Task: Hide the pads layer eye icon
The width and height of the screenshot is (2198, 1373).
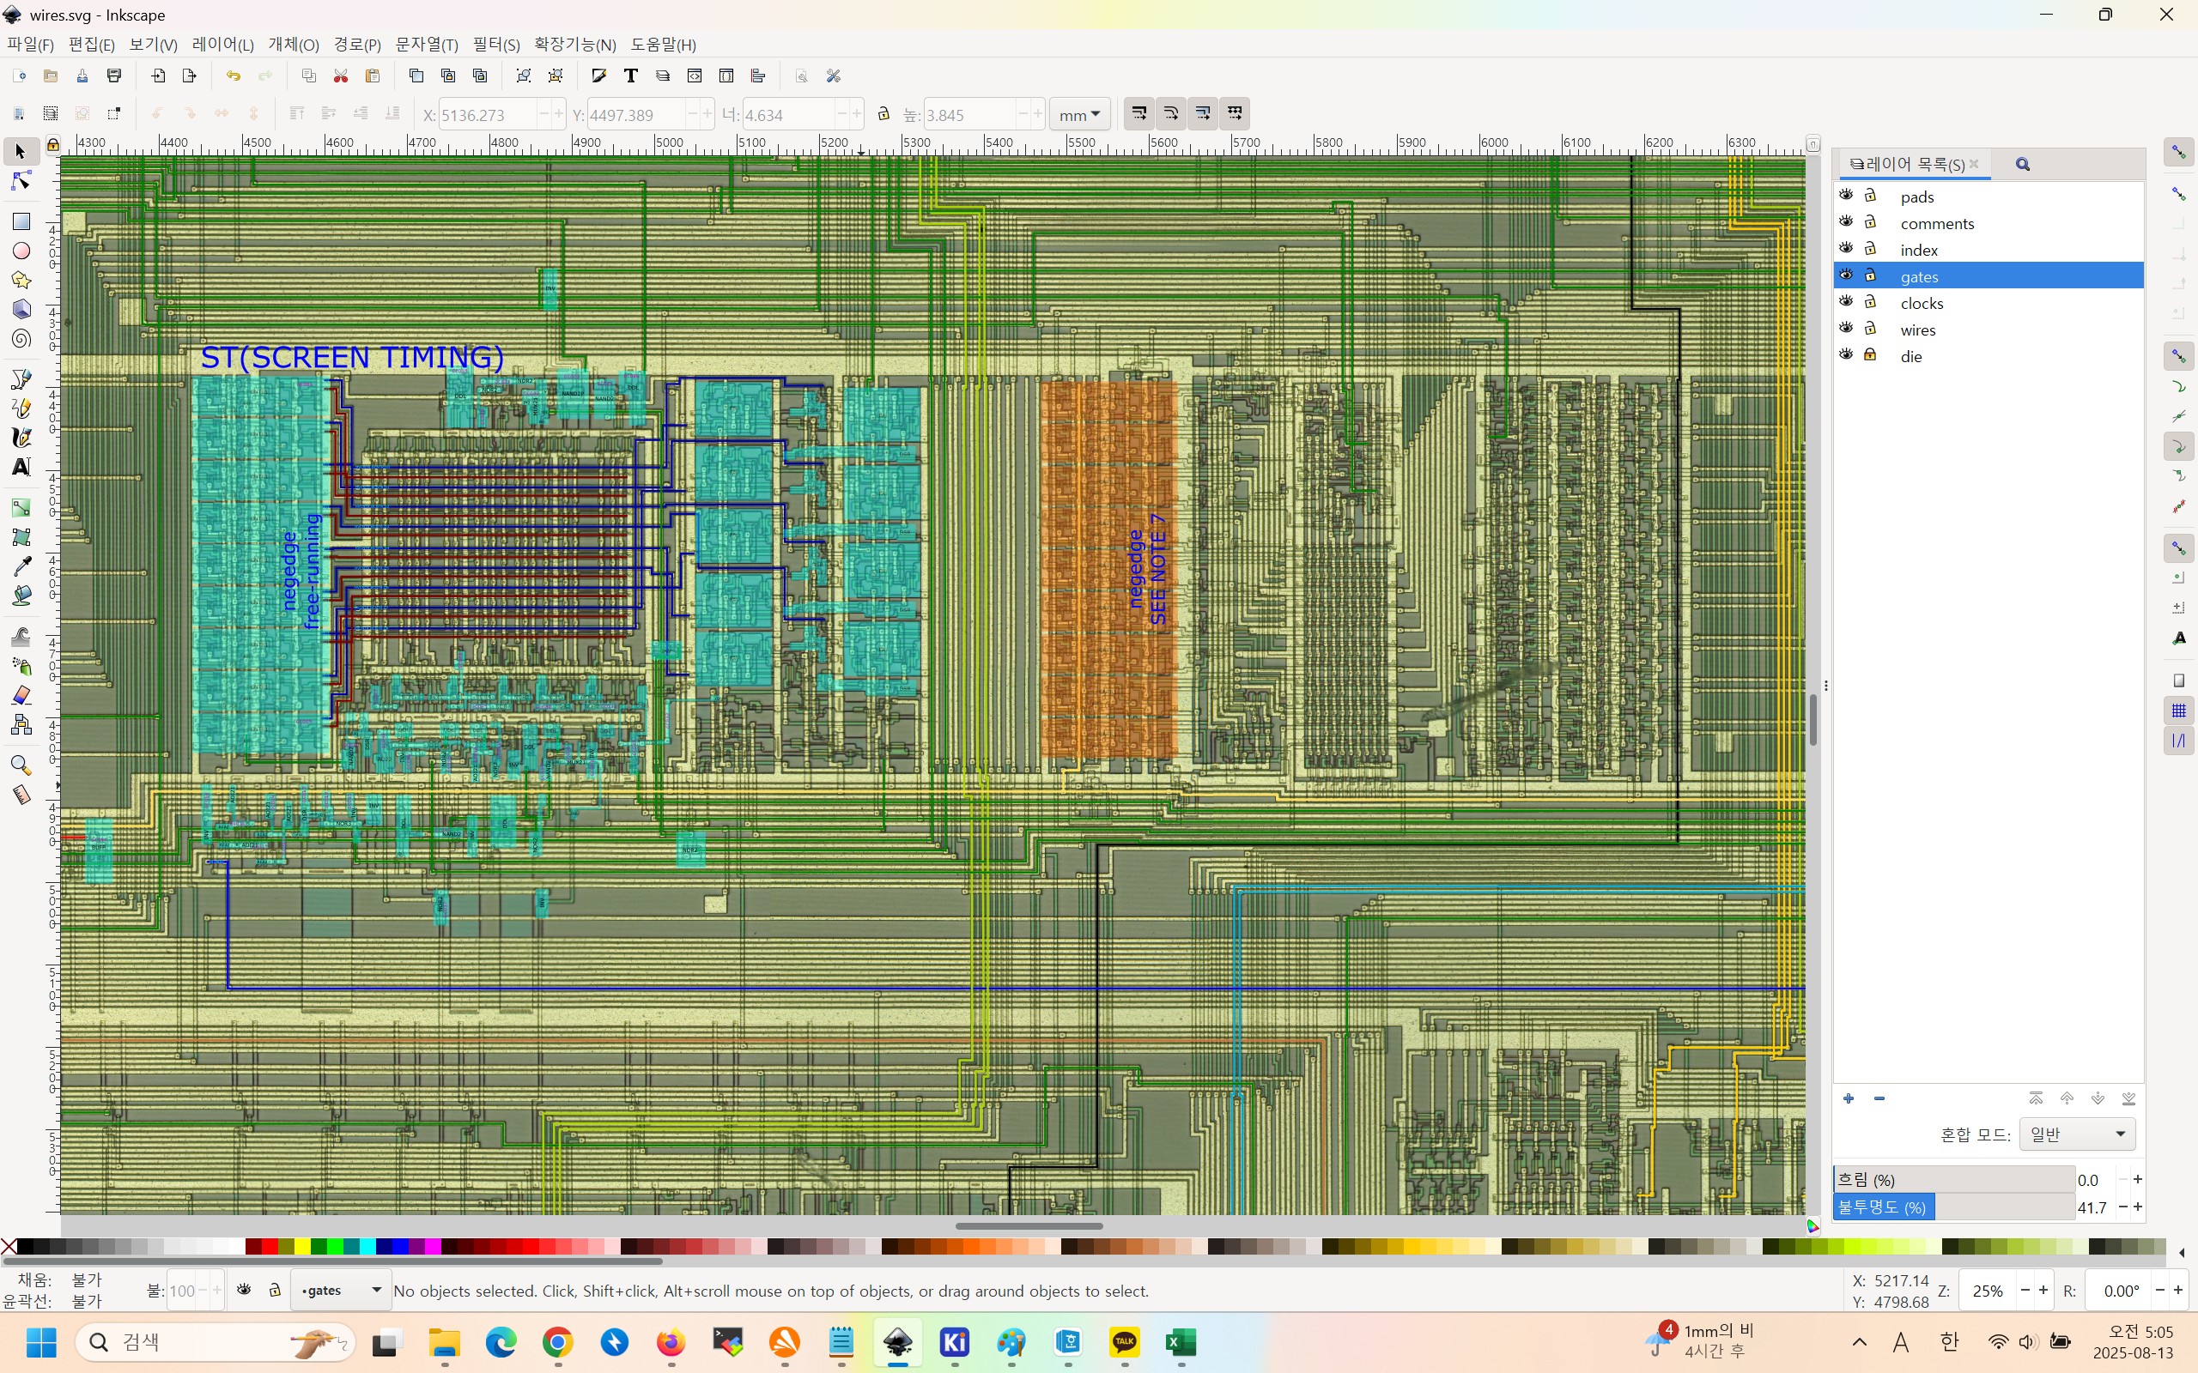Action: (x=1846, y=196)
